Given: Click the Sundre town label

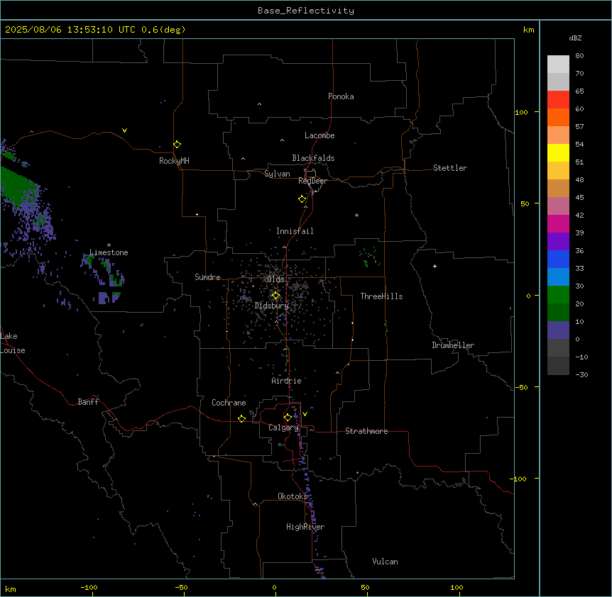Looking at the screenshot, I should coord(207,277).
